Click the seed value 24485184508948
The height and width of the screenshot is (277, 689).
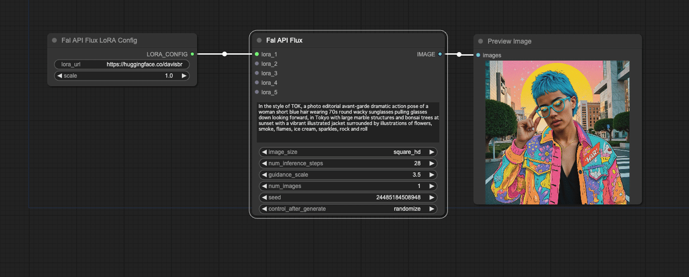[398, 197]
